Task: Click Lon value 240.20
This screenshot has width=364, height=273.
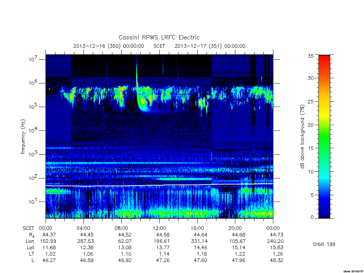Action: coord(275,241)
